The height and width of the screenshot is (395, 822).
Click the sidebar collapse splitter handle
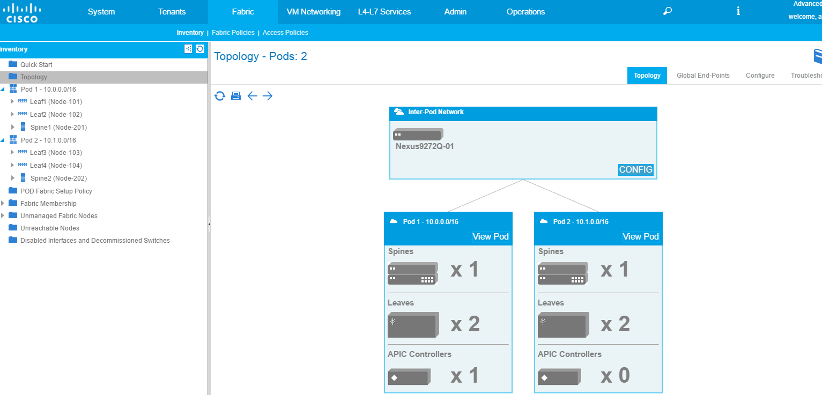209,224
